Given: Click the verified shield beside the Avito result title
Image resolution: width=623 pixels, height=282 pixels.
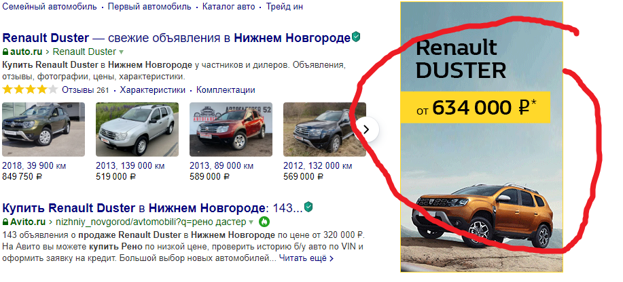Looking at the screenshot, I should pyautogui.click(x=308, y=207).
